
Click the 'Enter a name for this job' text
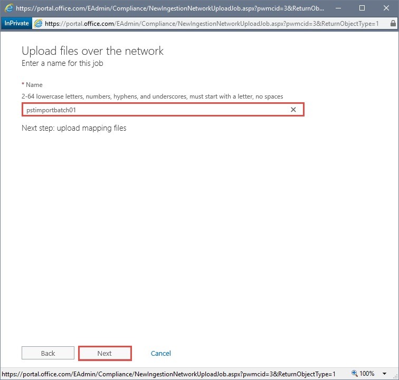click(x=62, y=63)
